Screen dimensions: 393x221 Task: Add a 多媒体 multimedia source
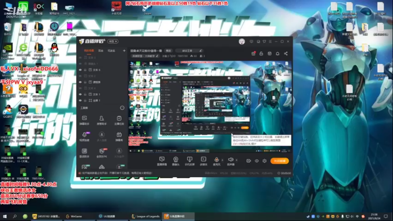(203, 161)
